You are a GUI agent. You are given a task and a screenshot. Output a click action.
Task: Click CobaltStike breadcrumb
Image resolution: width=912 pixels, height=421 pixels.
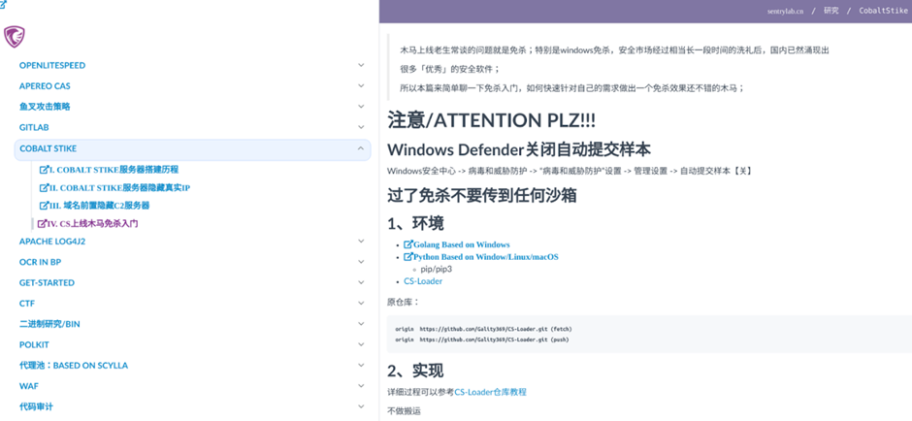coord(882,11)
